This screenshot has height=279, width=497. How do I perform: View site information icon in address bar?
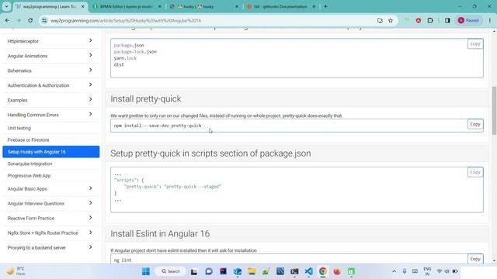coord(44,21)
